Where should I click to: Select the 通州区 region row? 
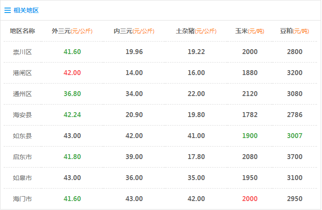click(x=22, y=94)
